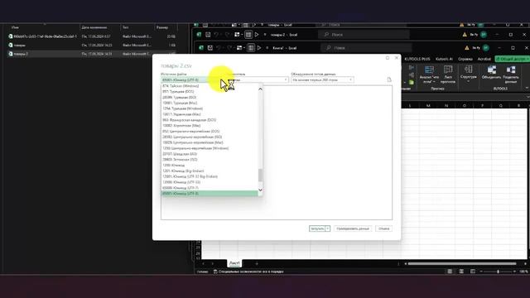This screenshot has width=530, height=298.
Task: Click the warning triangle icon in Книга1 window
Action: point(467,48)
